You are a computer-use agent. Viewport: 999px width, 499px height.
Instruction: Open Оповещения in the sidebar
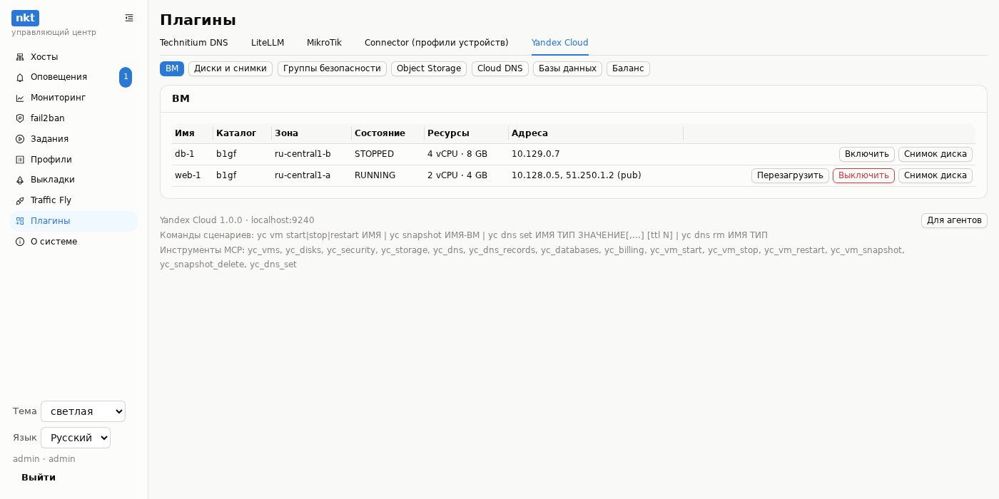(x=73, y=77)
